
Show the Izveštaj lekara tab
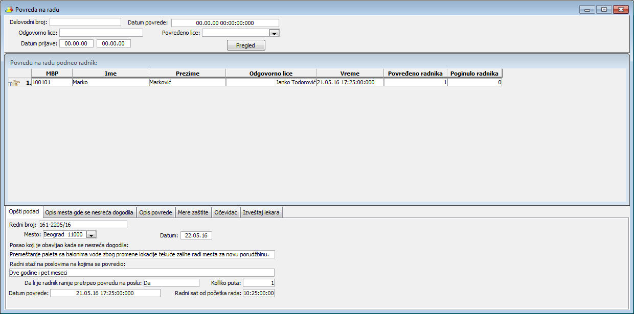coord(261,212)
